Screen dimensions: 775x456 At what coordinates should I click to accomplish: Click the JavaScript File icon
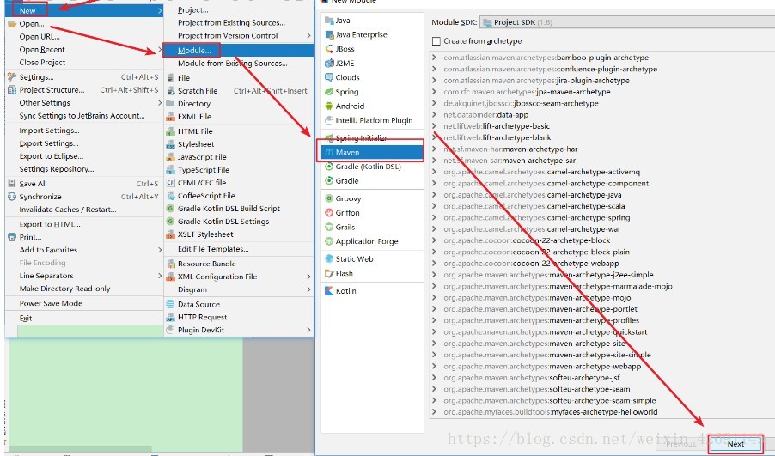tap(170, 156)
